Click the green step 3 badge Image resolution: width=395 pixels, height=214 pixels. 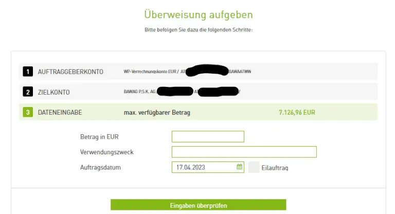28,112
